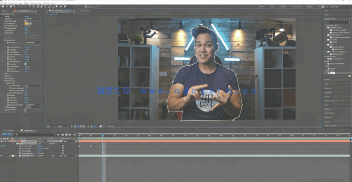Take a snapshot with the viewer camera icon

pos(101,126)
